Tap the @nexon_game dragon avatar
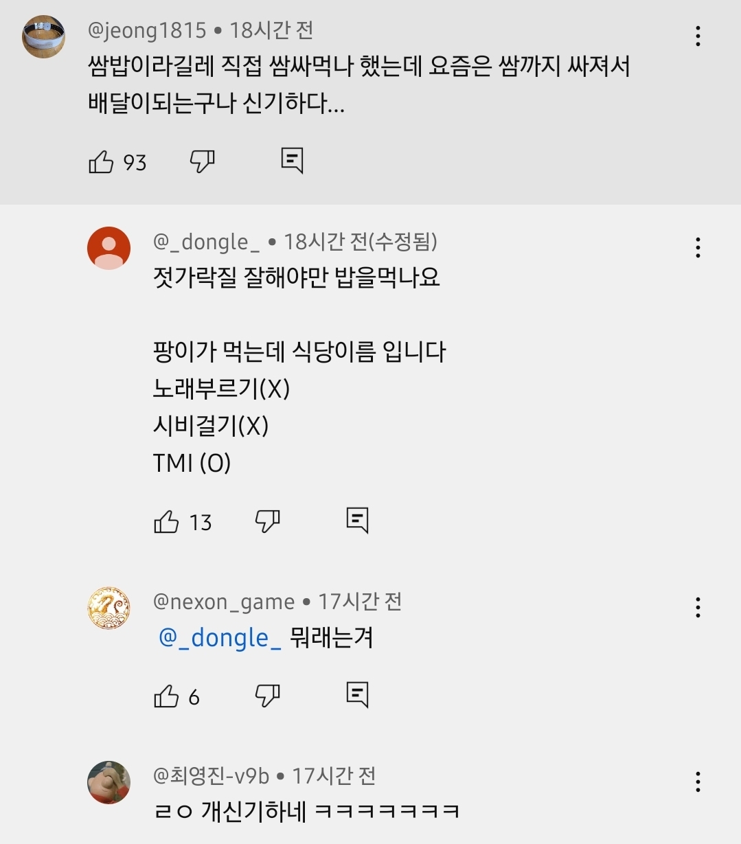This screenshot has width=741, height=844. click(x=109, y=608)
